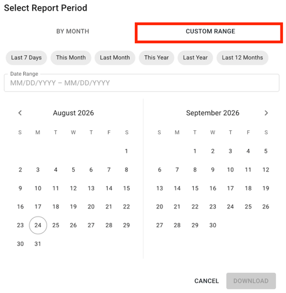Select the Last Year preset chip
The image size is (286, 293).
point(195,58)
